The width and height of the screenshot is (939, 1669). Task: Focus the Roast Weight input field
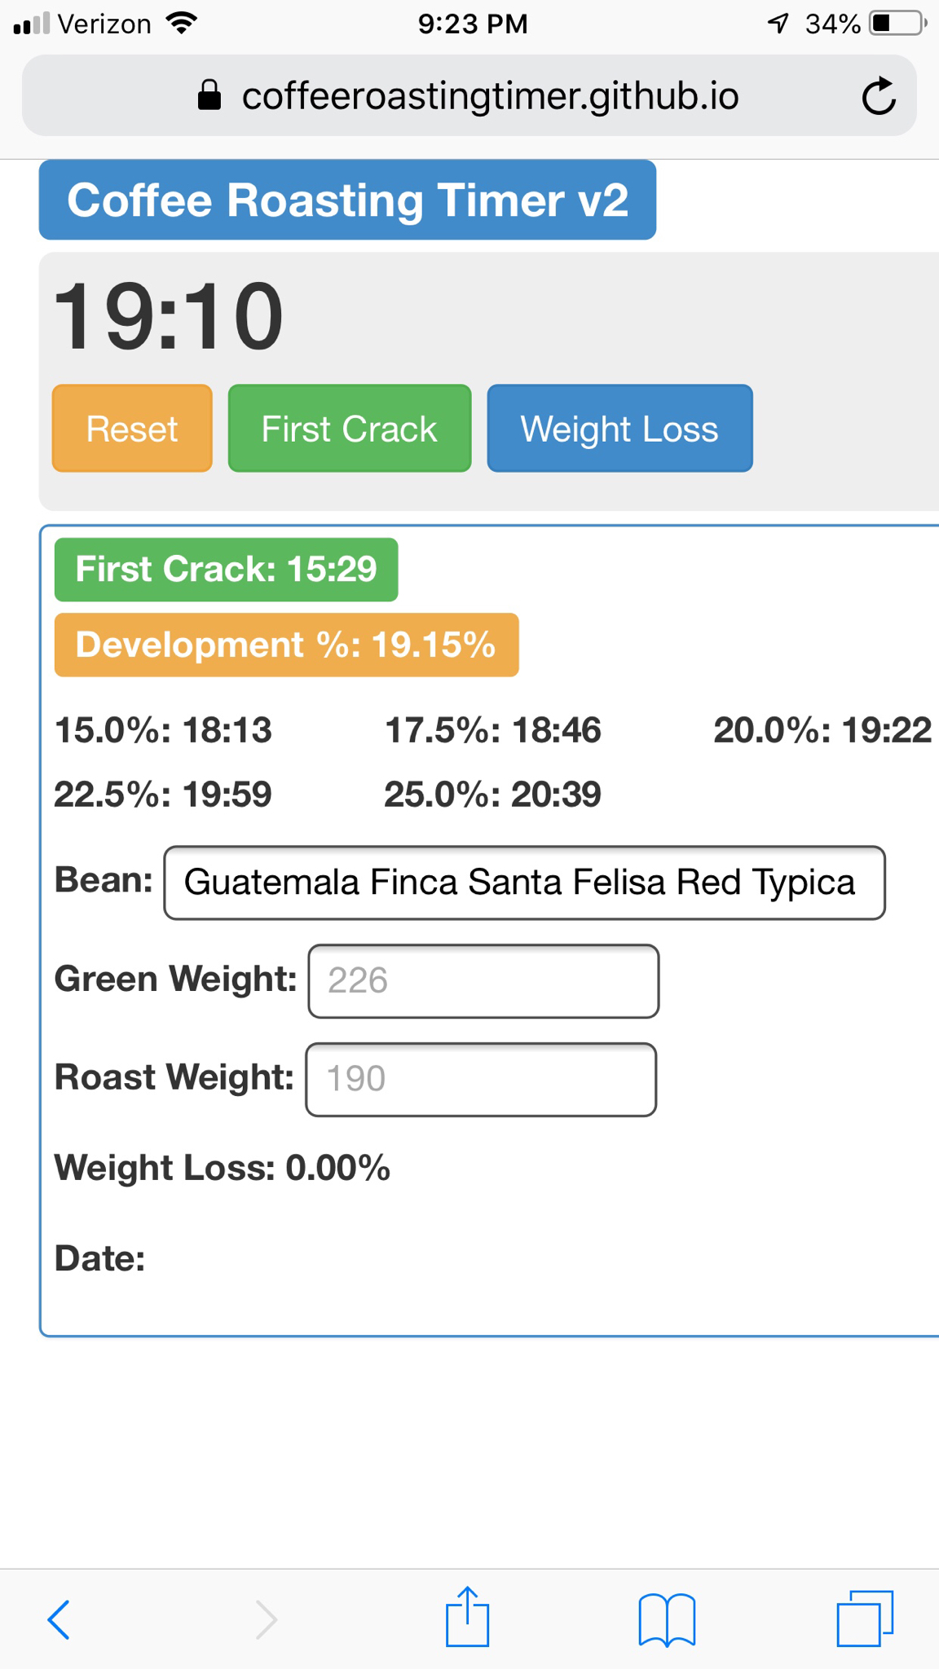[x=481, y=1079]
